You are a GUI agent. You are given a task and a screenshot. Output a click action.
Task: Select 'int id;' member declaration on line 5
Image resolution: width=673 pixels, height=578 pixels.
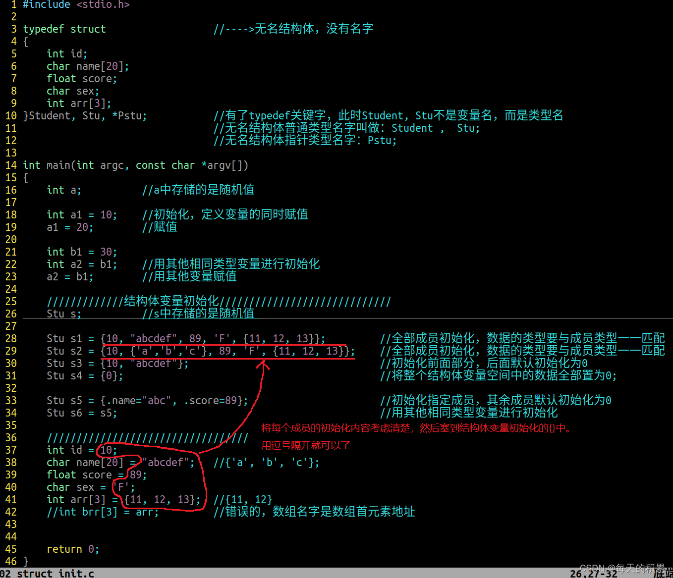click(x=67, y=54)
